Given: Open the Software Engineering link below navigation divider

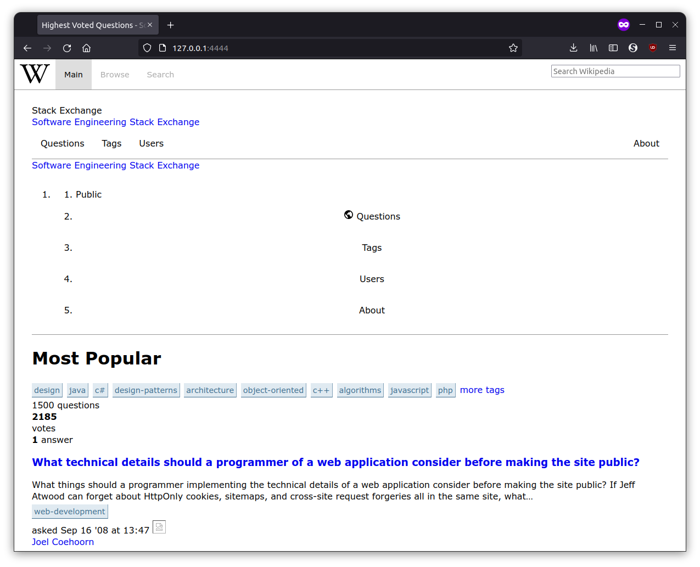Looking at the screenshot, I should [115, 165].
